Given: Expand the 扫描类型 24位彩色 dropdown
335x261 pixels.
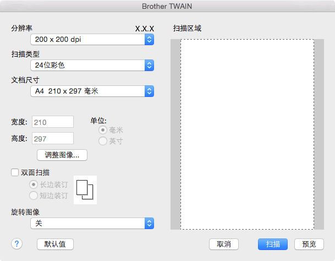Looking at the screenshot, I should click(92, 65).
